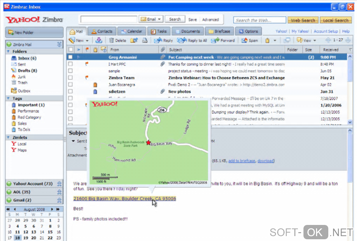Image resolution: width=357 pixels, height=241 pixels.
Task: Click the Forward toolbar button
Action: [x=223, y=41]
